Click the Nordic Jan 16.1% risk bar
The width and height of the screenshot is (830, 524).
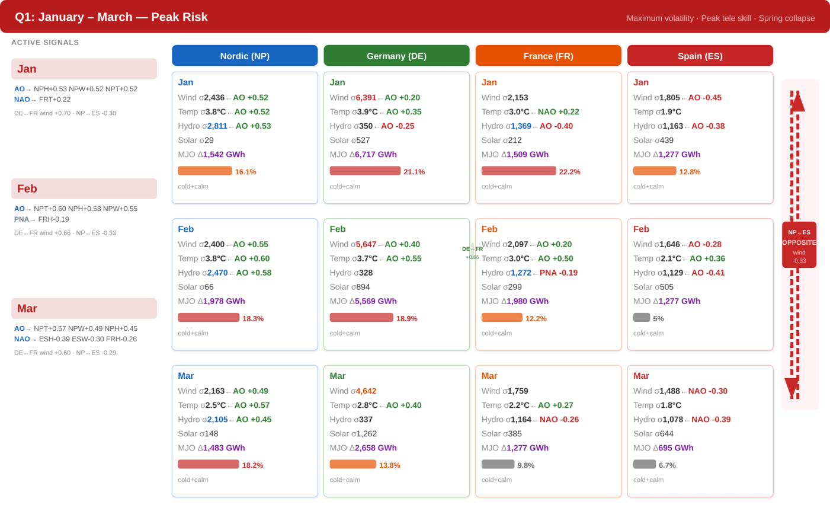[x=205, y=171]
